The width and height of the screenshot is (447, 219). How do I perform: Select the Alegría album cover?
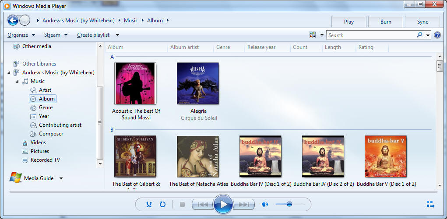[198, 83]
